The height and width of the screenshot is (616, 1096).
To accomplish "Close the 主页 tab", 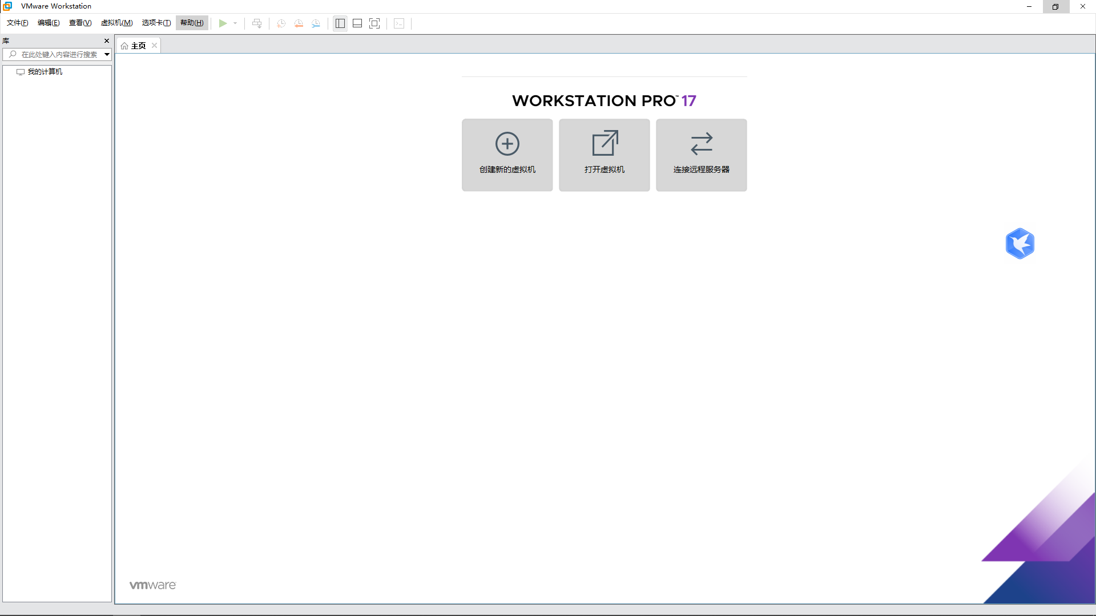I will tap(154, 46).
